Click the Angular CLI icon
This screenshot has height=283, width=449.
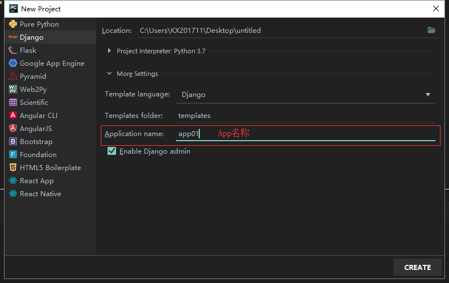(x=13, y=115)
